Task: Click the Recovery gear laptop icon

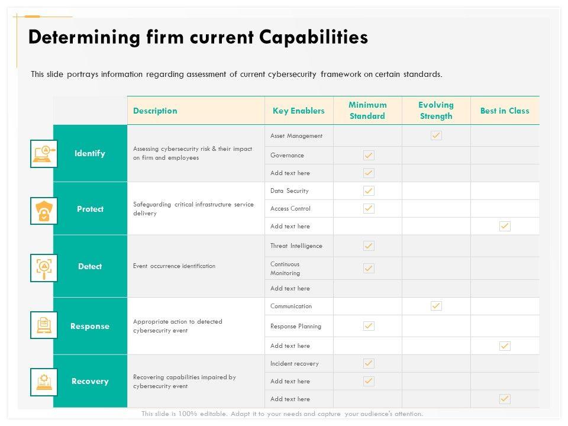Action: (x=44, y=382)
